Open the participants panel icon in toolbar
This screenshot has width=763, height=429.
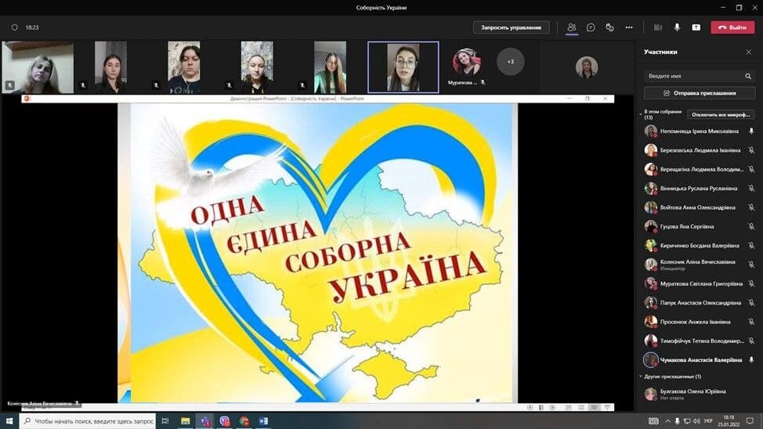tap(572, 27)
